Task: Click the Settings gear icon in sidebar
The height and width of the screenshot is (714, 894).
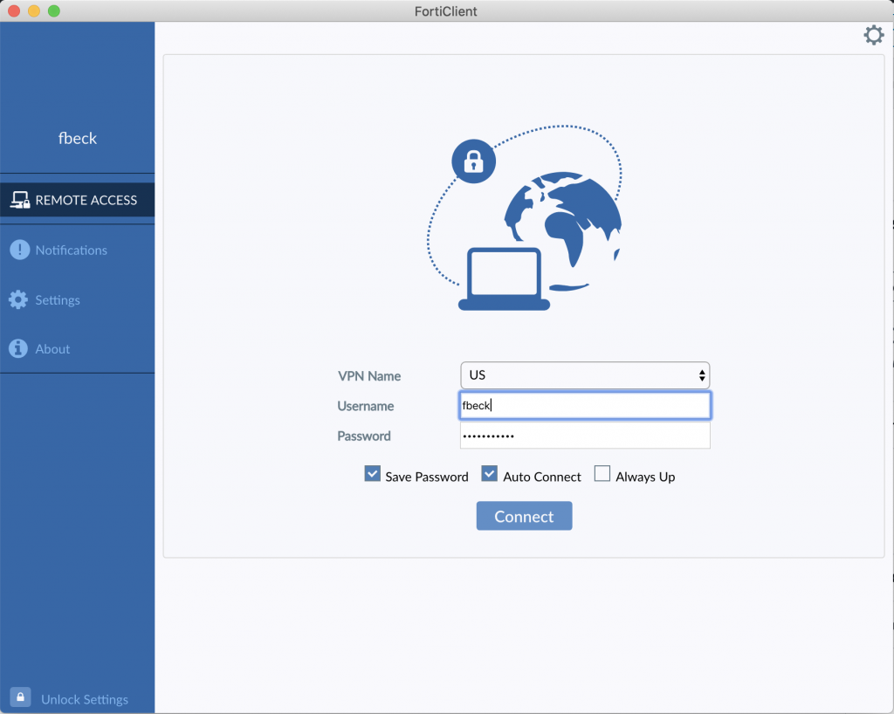Action: [x=18, y=299]
